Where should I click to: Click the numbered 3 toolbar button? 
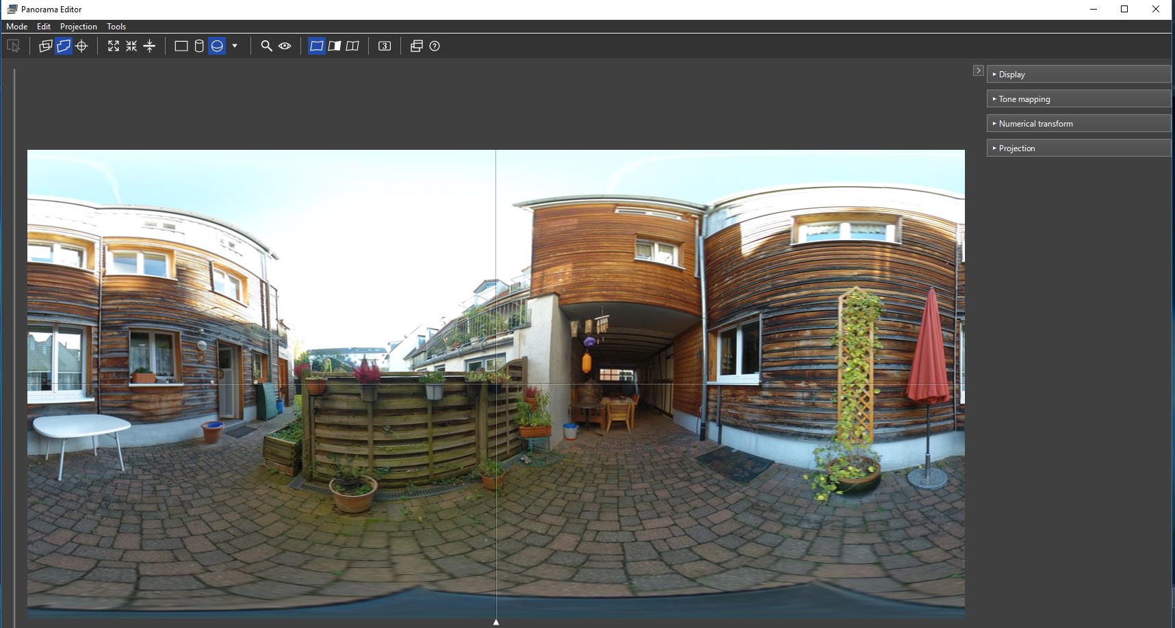coord(385,46)
